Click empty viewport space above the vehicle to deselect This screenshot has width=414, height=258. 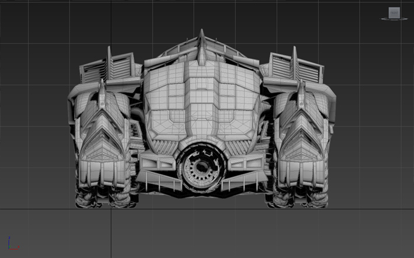click(x=202, y=15)
